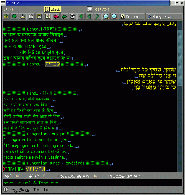Viewport: 185px width, 195px height.
Task: Click the green circle save icon
Action: pos(14,17)
